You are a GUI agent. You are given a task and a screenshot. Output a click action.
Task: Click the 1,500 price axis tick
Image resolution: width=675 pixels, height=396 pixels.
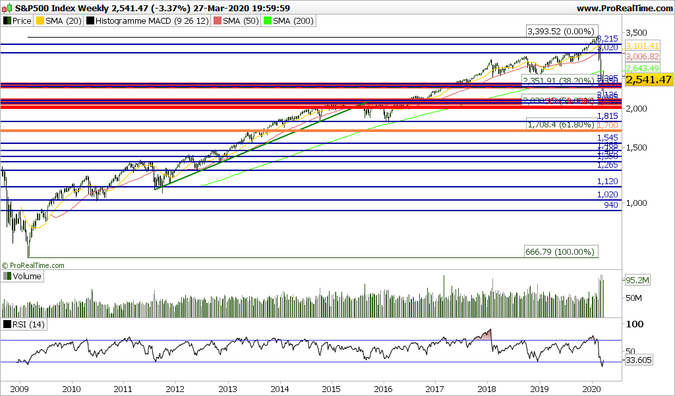click(x=637, y=147)
